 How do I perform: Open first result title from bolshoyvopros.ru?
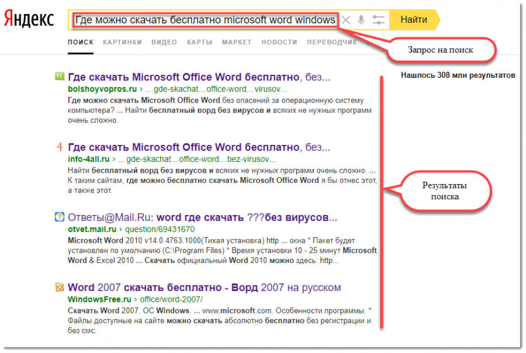[199, 77]
